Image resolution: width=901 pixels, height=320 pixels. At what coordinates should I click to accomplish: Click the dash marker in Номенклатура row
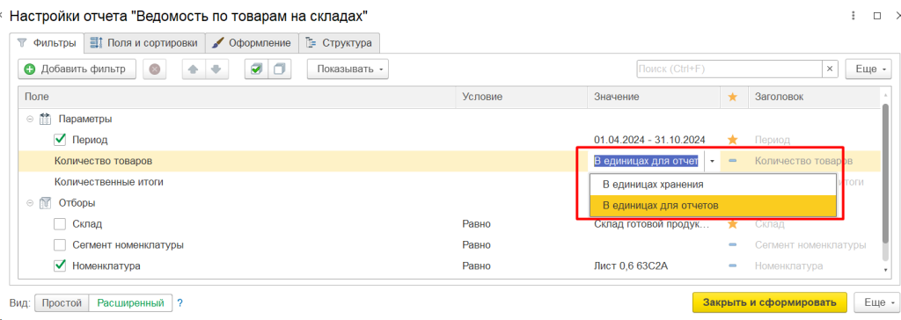[x=732, y=266]
